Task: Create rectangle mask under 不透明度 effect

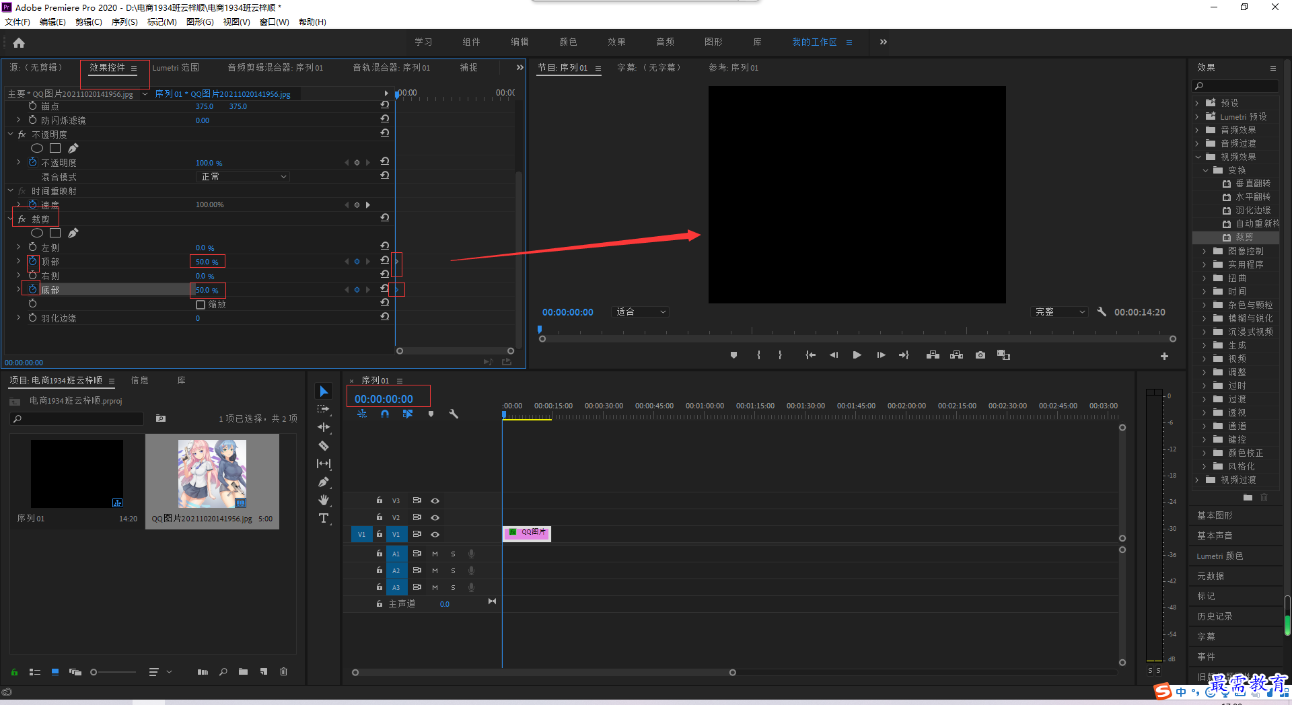Action: [x=55, y=148]
